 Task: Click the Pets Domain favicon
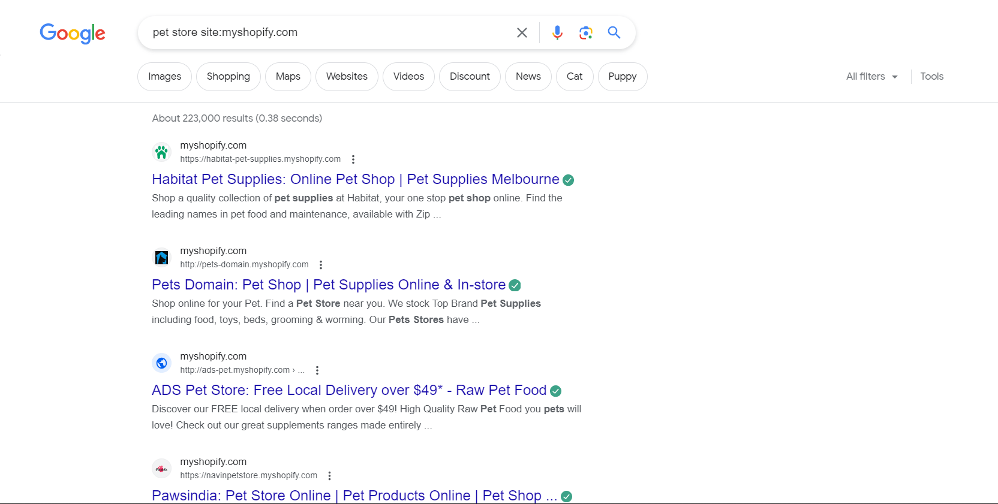pos(161,258)
